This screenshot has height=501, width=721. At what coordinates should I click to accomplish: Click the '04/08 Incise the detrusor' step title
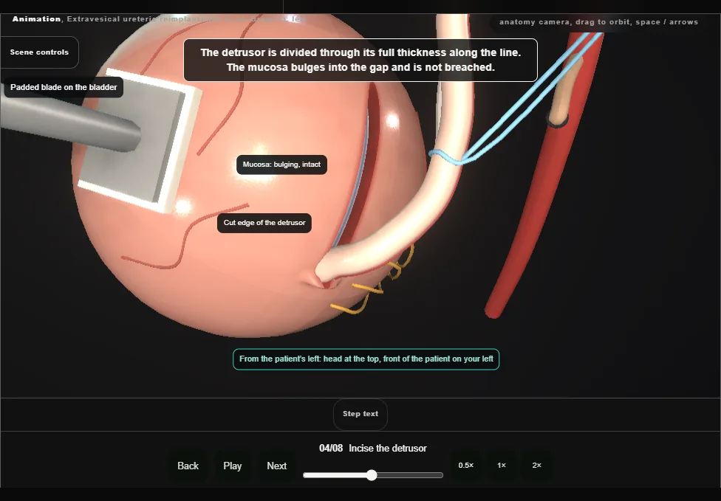(x=373, y=448)
